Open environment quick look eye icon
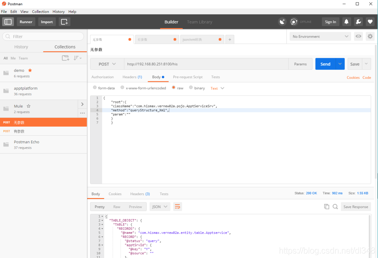 coord(358,36)
